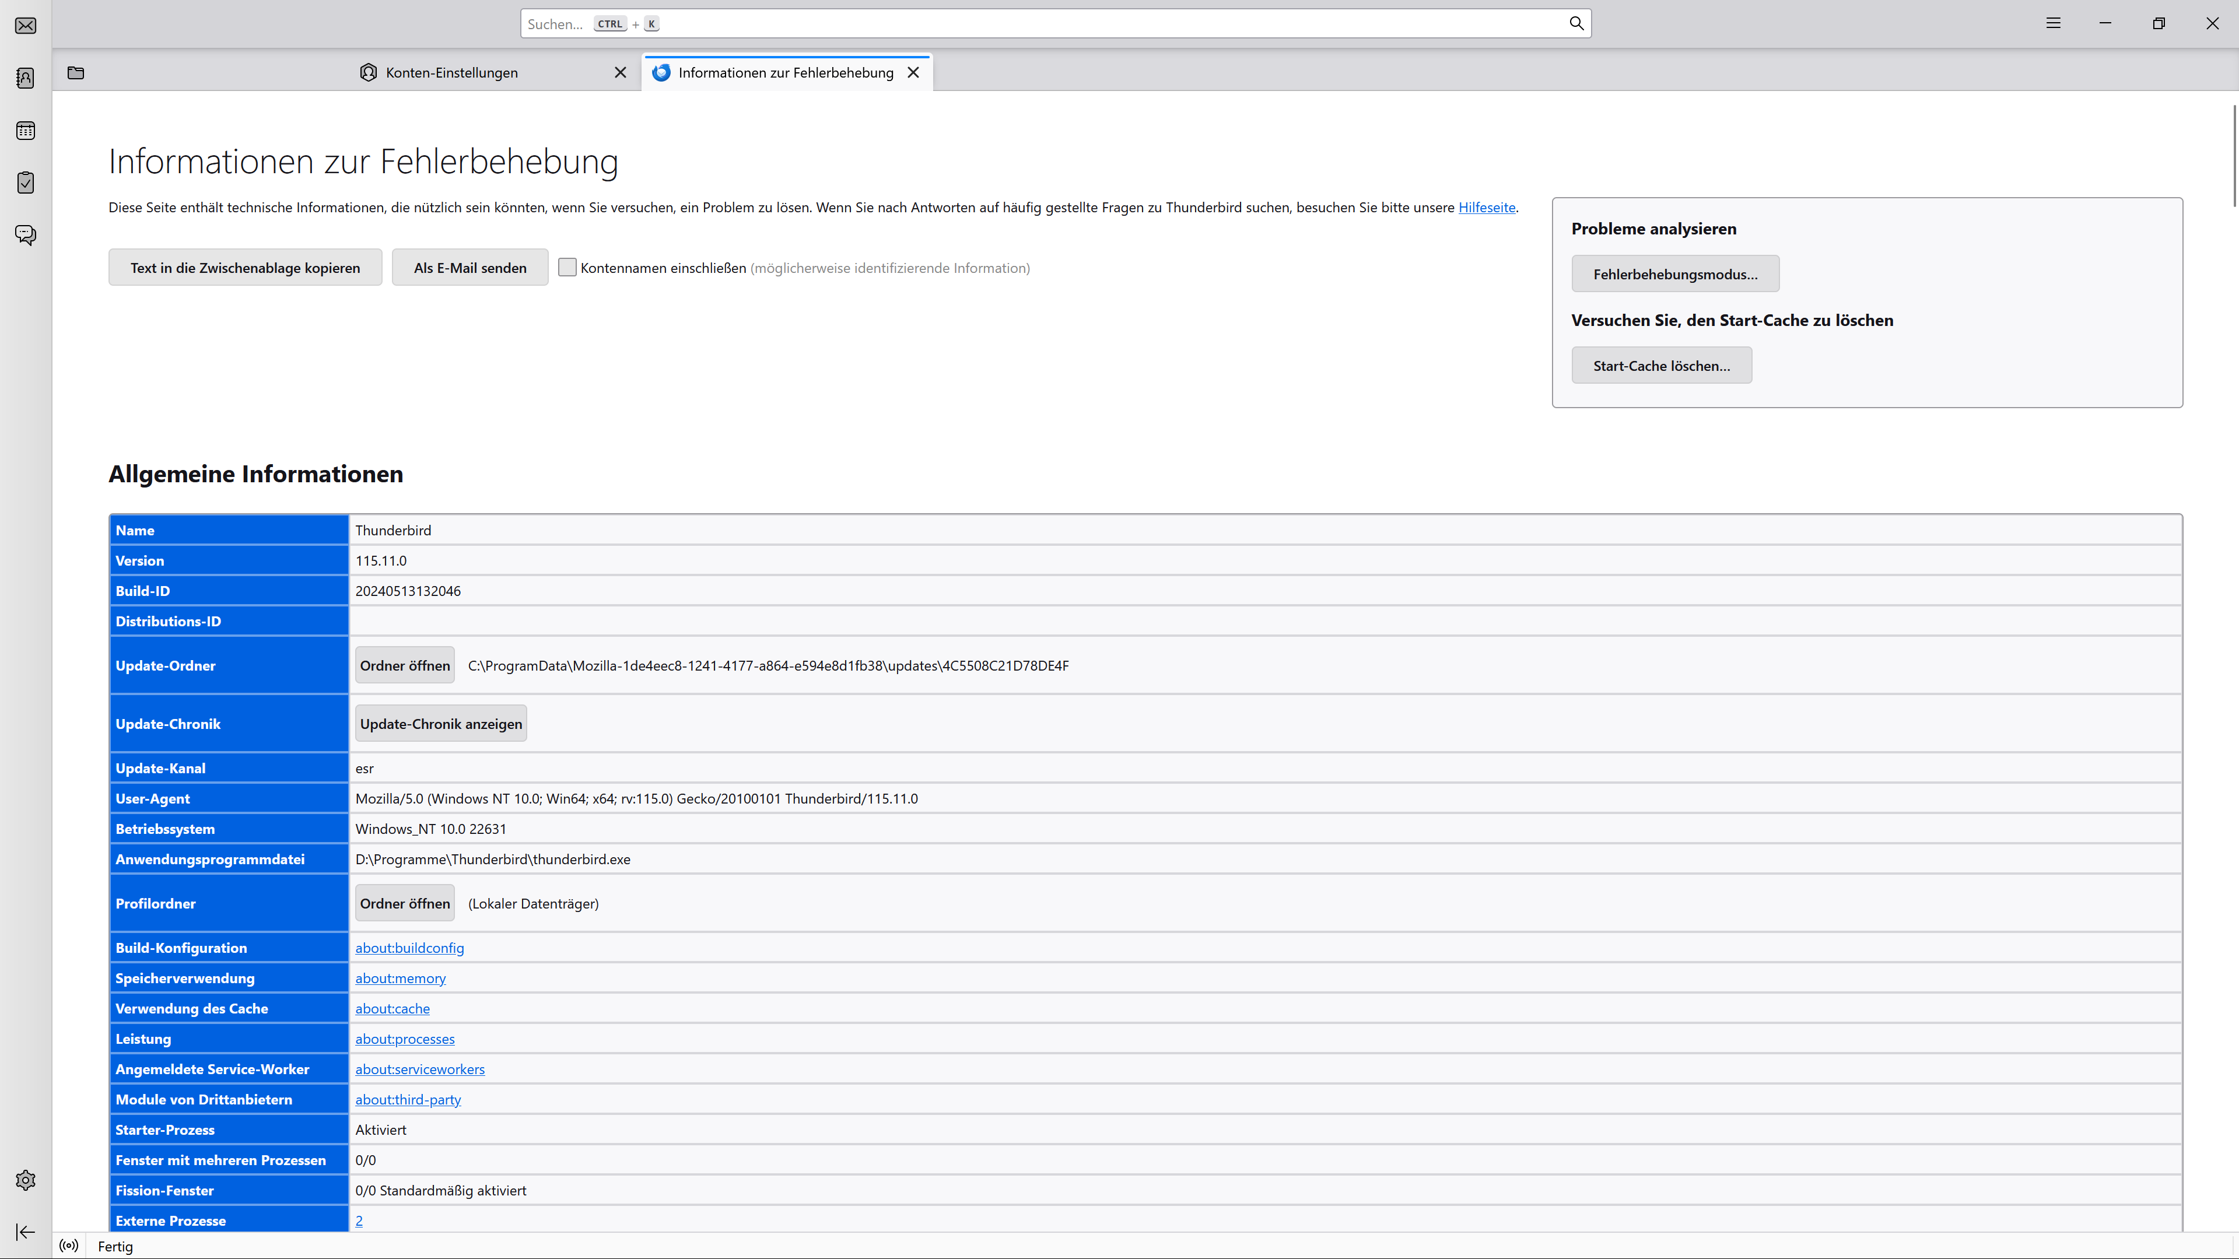Select version value 115.11.0
This screenshot has width=2239, height=1259.
381,560
